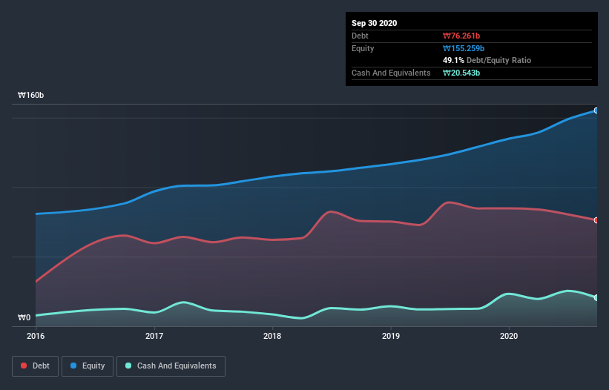Click the ₩20.543b cash value
This screenshot has width=609, height=390.
click(x=461, y=73)
